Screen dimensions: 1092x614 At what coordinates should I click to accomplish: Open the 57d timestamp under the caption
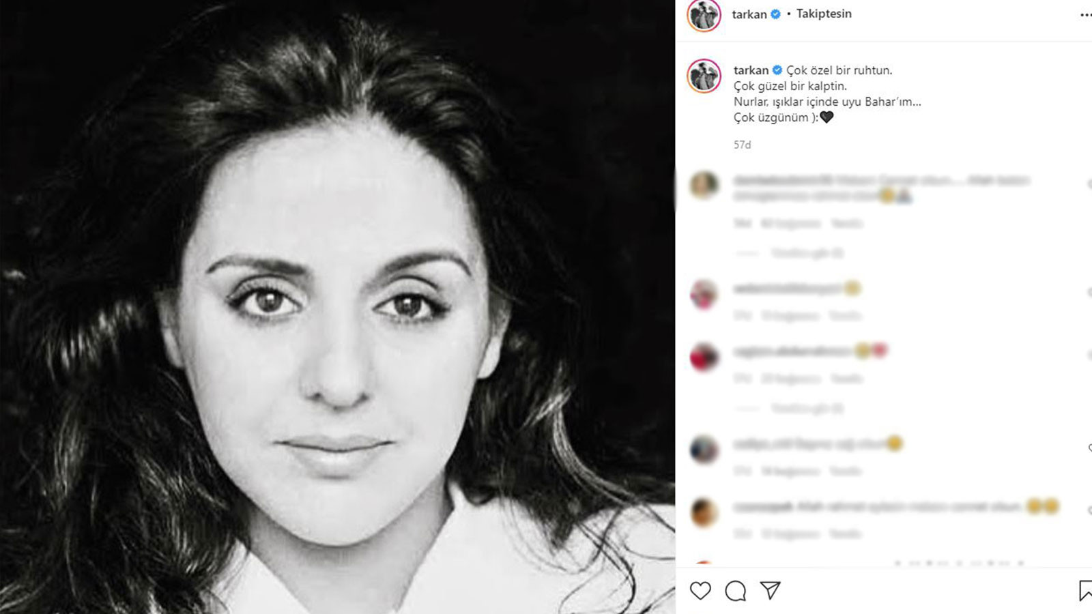click(x=742, y=145)
